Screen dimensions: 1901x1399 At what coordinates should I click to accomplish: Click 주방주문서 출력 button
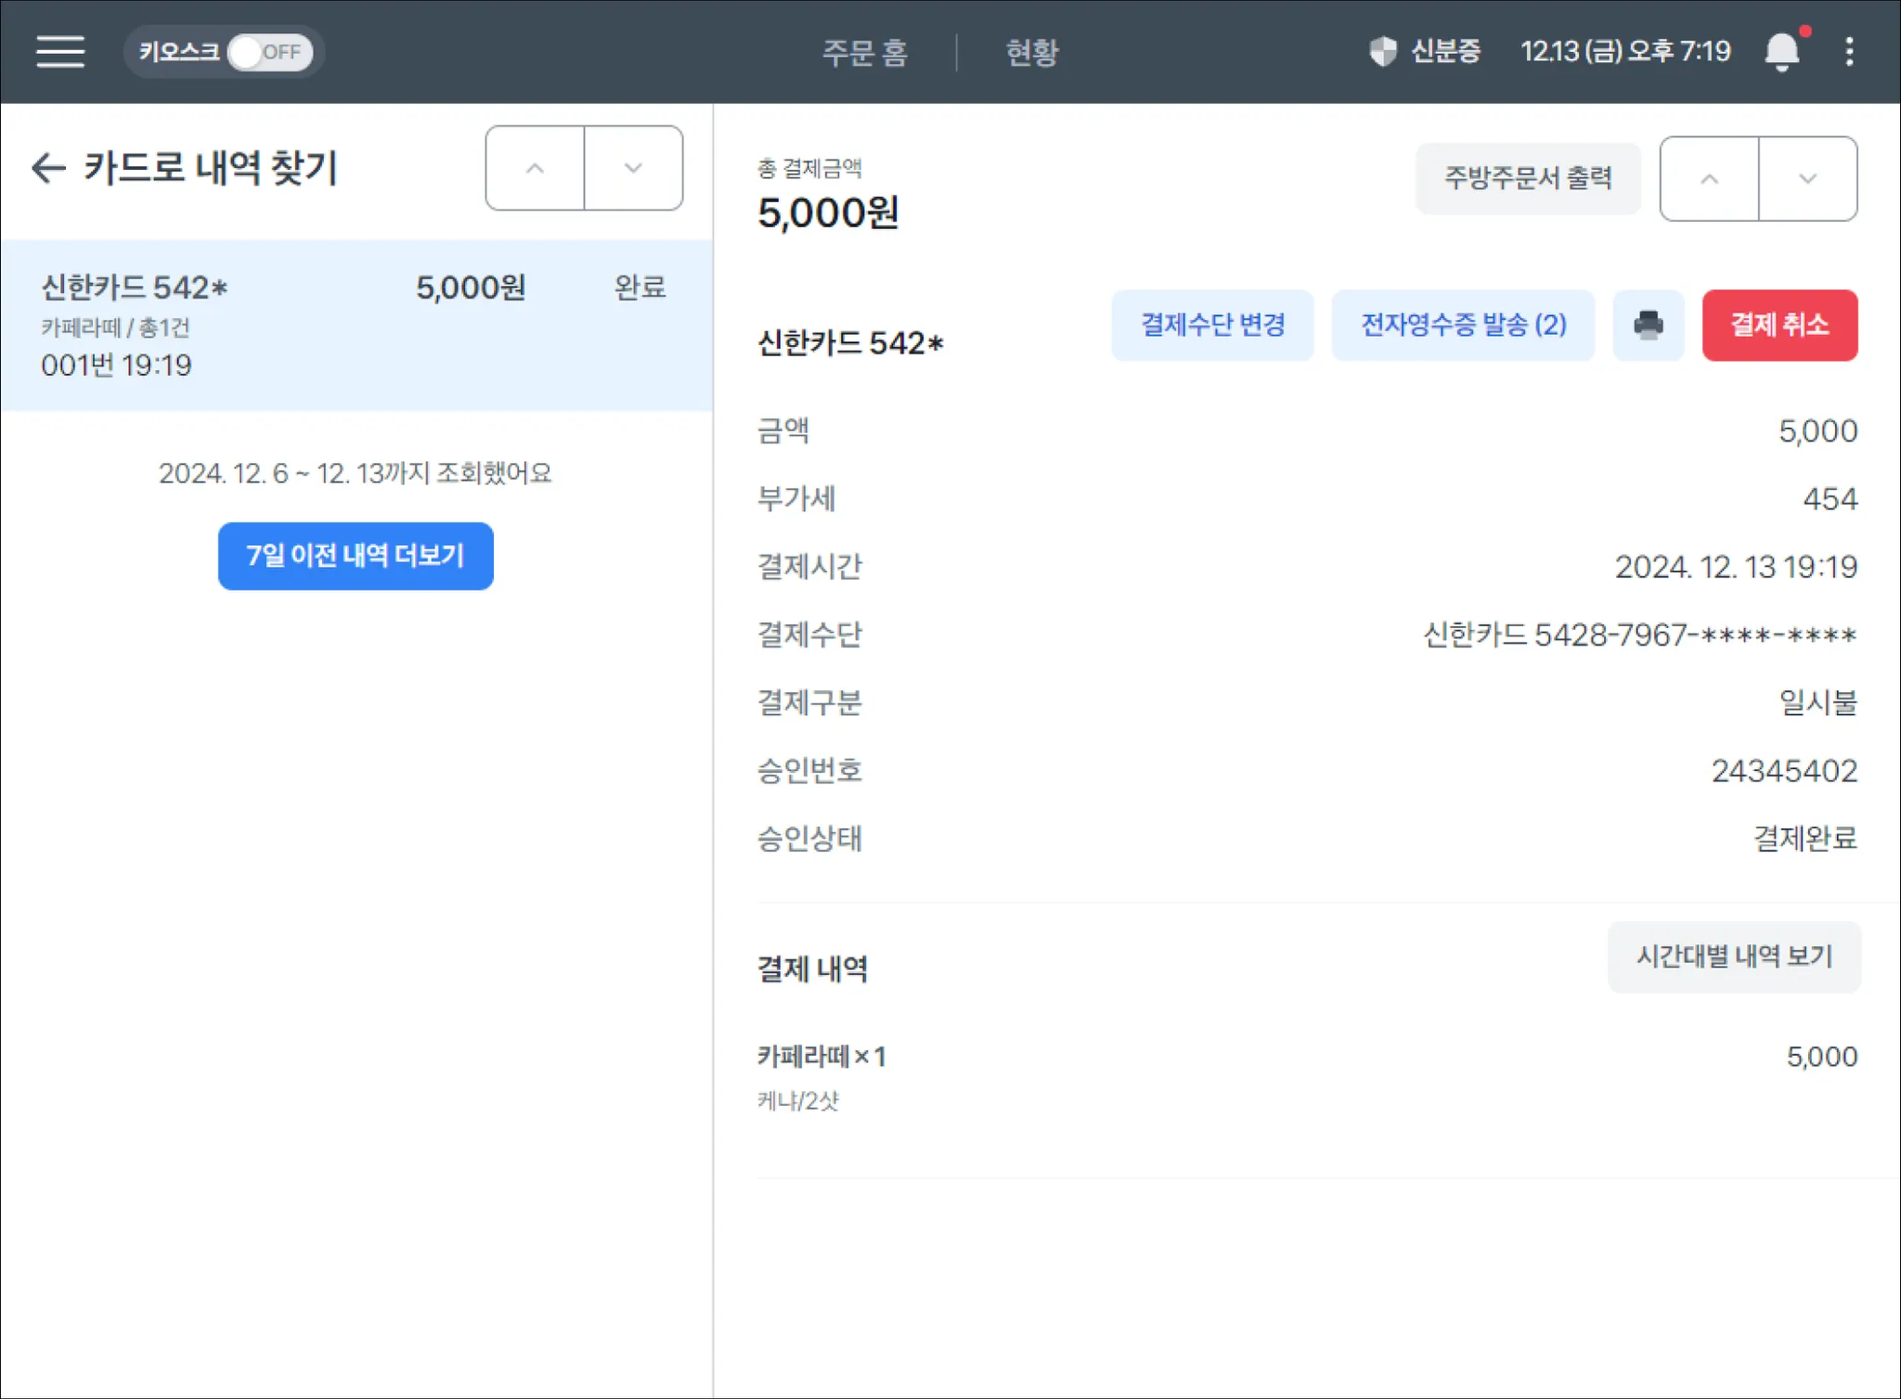(1527, 178)
